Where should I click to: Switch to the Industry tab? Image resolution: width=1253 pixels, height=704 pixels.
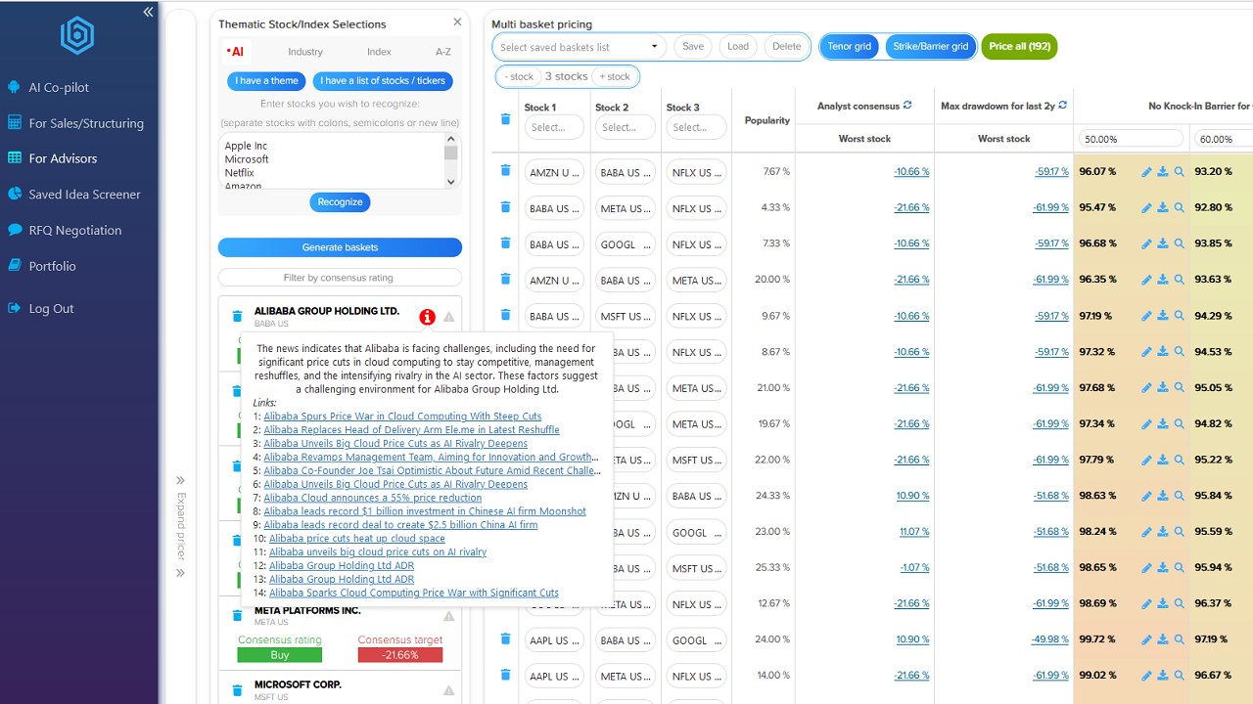pos(305,52)
